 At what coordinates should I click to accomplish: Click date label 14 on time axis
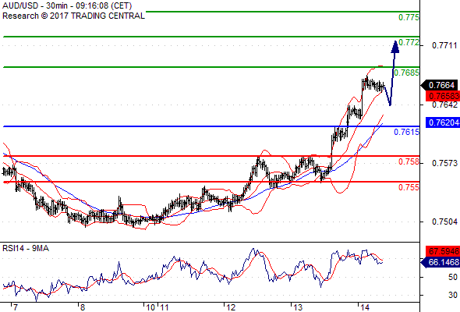click(x=365, y=307)
